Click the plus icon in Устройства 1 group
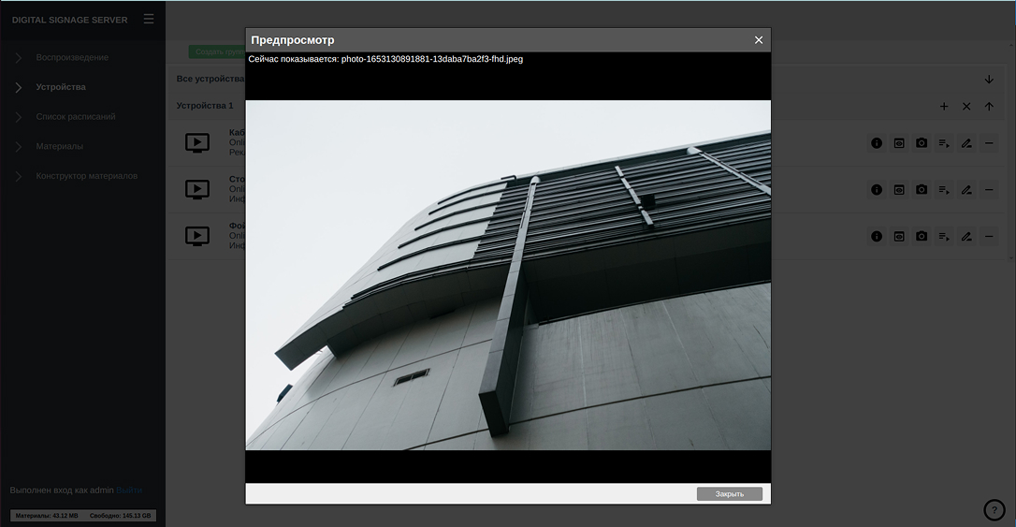The image size is (1016, 527). (x=944, y=107)
